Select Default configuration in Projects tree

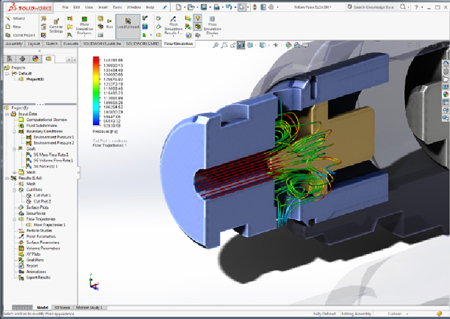(x=25, y=73)
